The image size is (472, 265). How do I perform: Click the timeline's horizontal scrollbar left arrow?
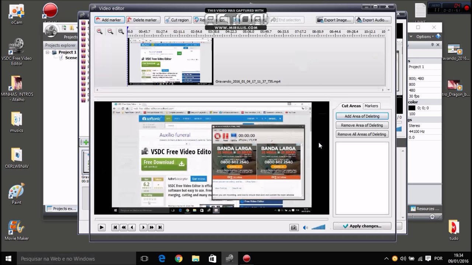pyautogui.click(x=97, y=90)
